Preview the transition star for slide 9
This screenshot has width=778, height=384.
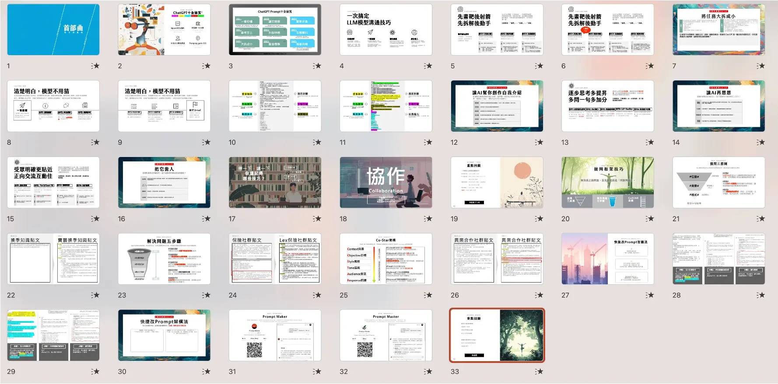[207, 142]
